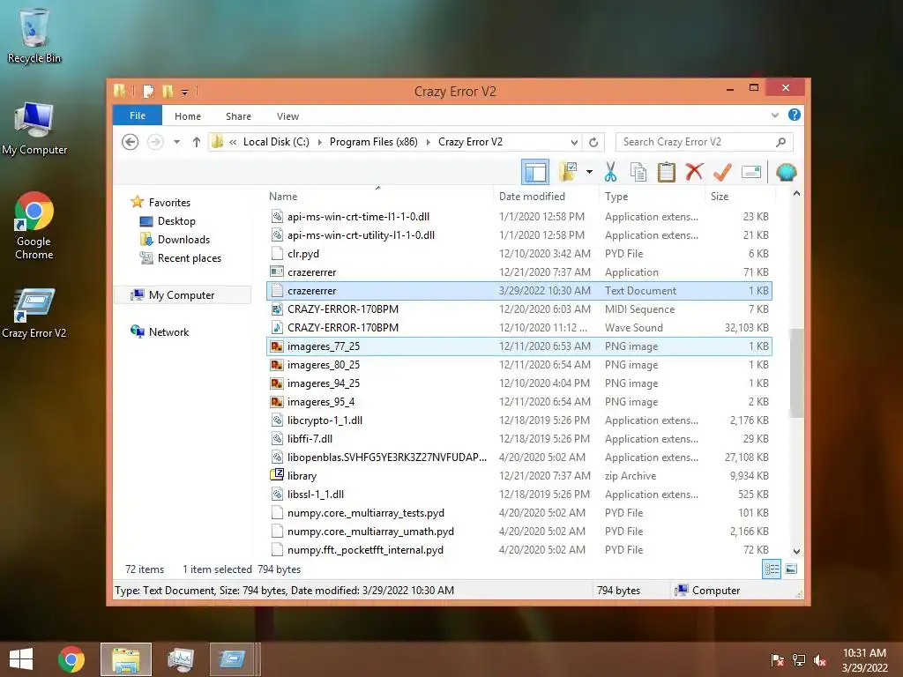This screenshot has height=677, width=903.
Task: Select My Computer in navigation pane
Action: (182, 294)
